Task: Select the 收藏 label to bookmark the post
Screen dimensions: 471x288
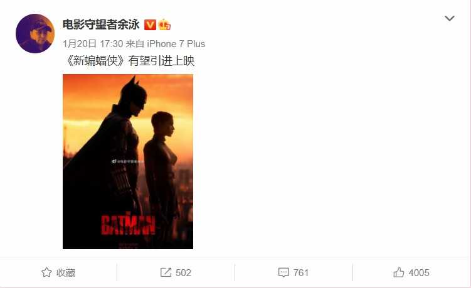Action: click(66, 273)
